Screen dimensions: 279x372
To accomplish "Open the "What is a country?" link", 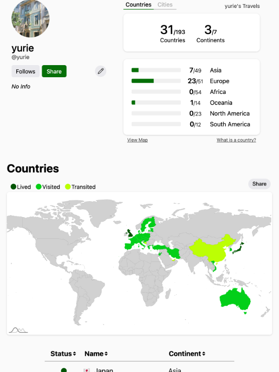I will click(236, 140).
